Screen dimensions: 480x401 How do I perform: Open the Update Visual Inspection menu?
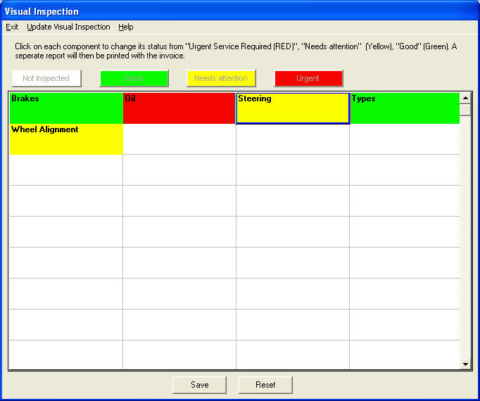coord(68,27)
